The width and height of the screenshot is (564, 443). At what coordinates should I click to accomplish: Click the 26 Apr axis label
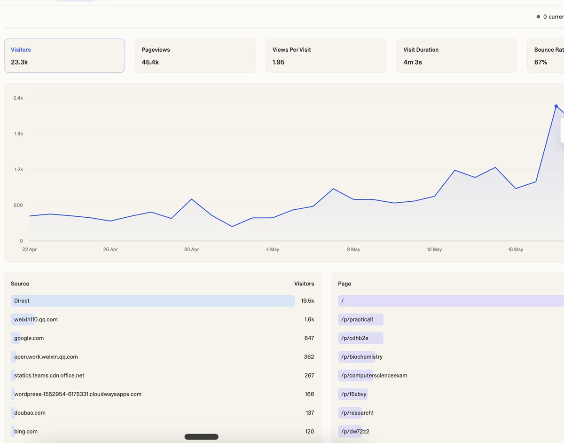pos(110,249)
